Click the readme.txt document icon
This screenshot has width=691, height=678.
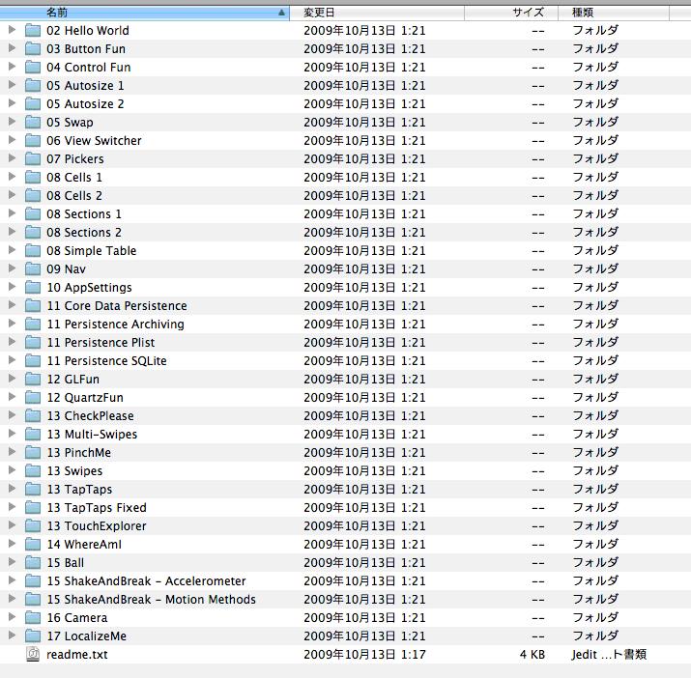33,654
